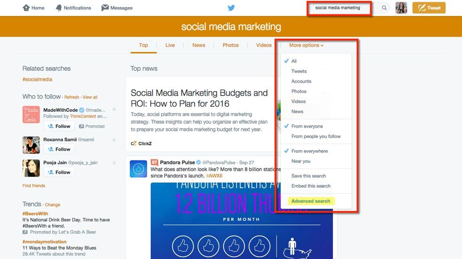Switch to the Photos tab

coord(230,46)
